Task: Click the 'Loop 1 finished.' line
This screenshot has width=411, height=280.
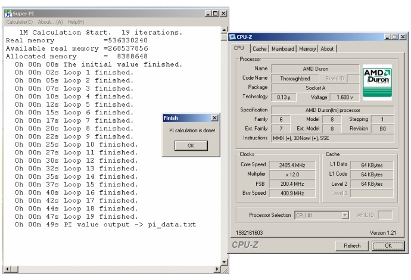Action: pos(74,72)
